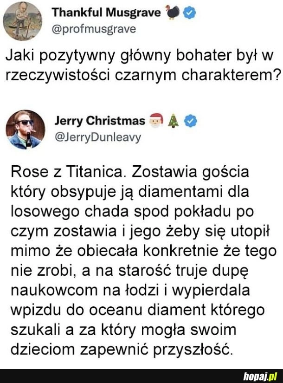The height and width of the screenshot is (383, 283).
Task: Click the verified badge next to Thankful Musgrave
Action: click(x=189, y=13)
